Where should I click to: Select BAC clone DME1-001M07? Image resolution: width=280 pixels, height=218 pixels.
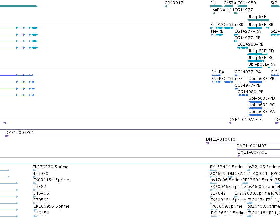tap(258, 149)
